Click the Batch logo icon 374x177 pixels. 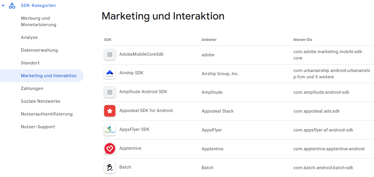tap(110, 167)
